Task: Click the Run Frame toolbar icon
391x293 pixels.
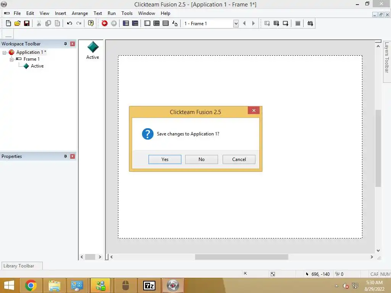Action: [286, 23]
